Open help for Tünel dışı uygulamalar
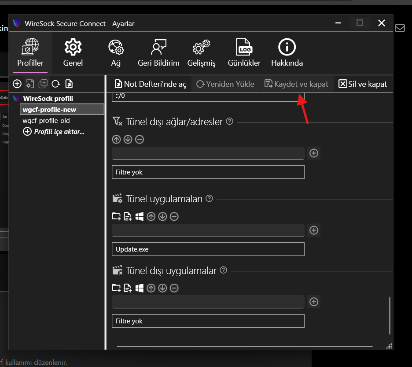 [223, 270]
